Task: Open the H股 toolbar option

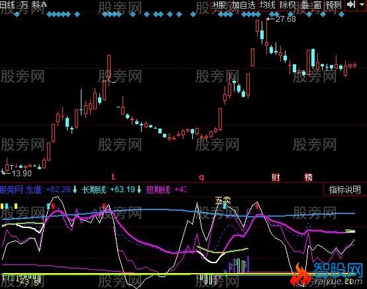Action: 219,5
